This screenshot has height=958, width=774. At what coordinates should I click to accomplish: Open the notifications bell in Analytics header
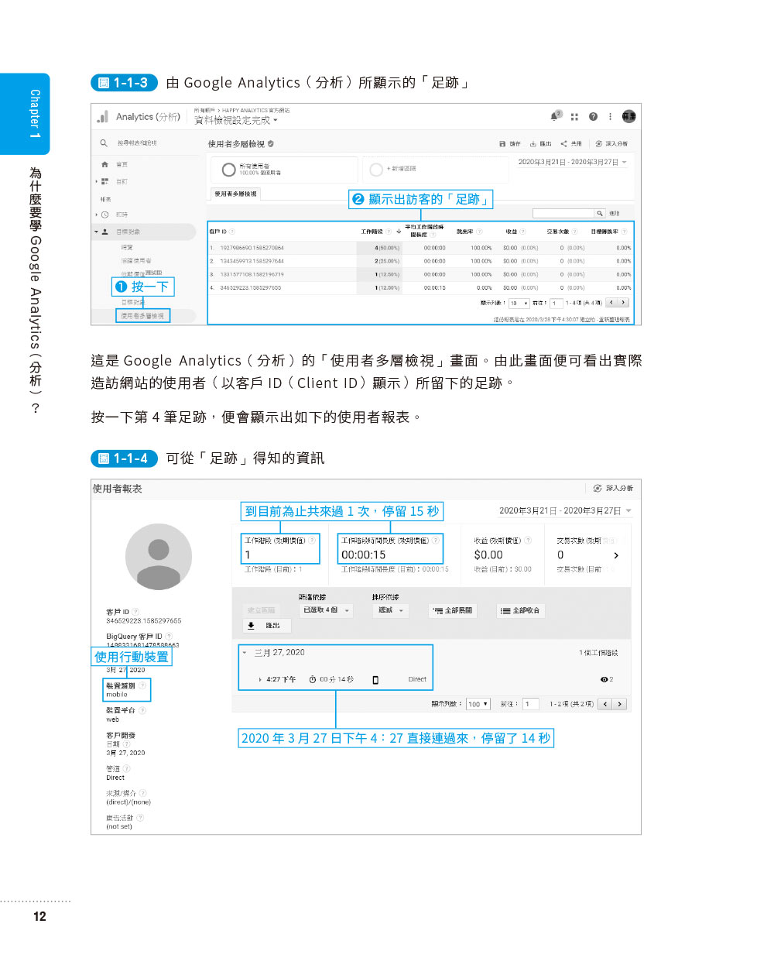point(554,116)
